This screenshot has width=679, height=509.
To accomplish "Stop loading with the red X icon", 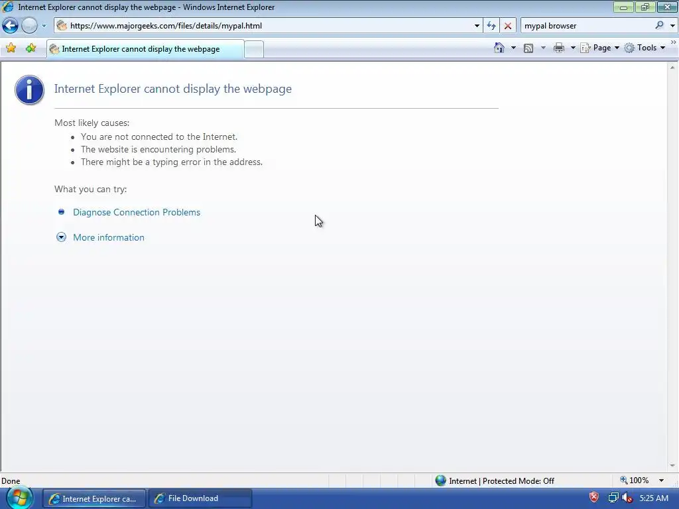I will coord(507,26).
